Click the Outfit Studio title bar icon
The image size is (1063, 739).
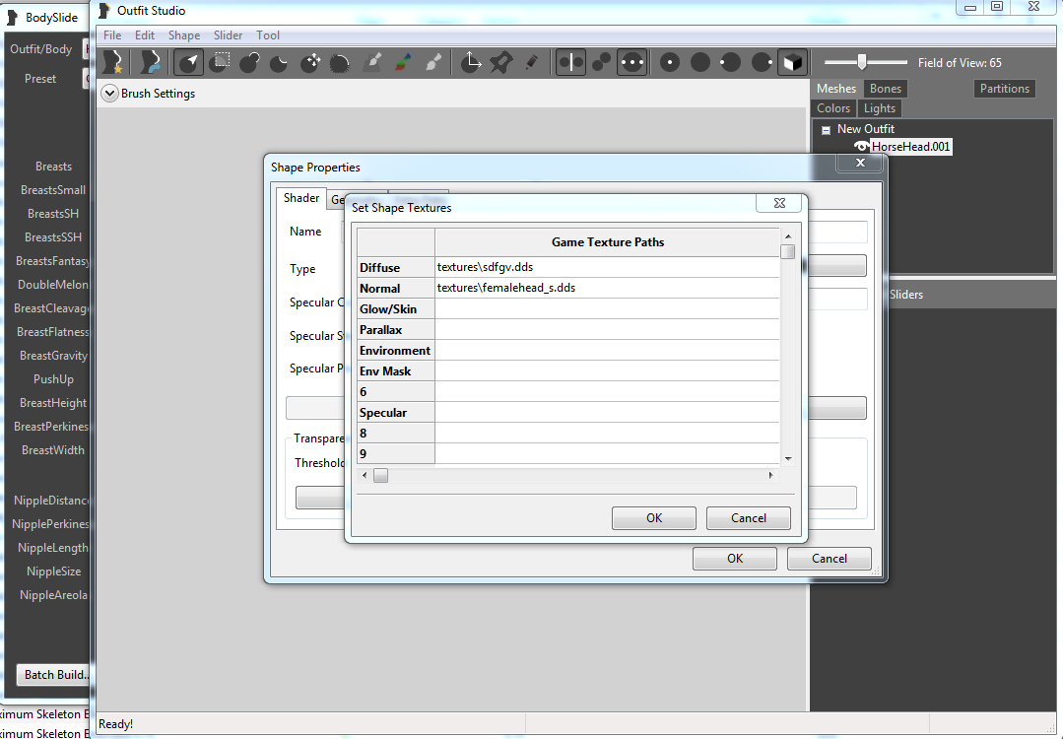coord(103,10)
